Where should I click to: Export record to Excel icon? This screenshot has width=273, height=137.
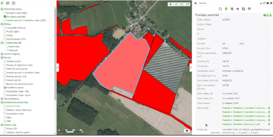[x=268, y=15]
